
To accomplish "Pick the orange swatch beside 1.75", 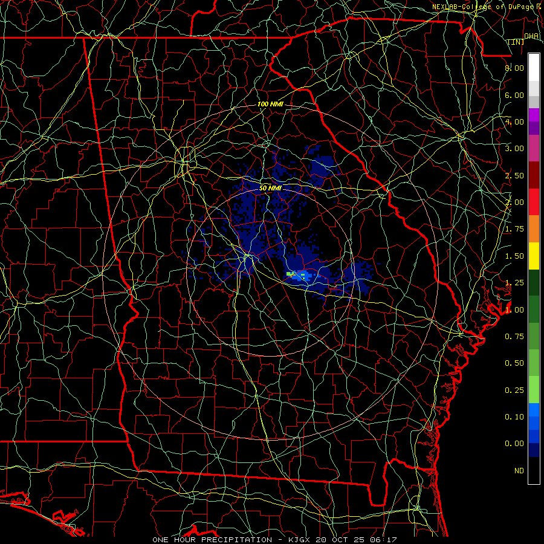I will pos(534,229).
